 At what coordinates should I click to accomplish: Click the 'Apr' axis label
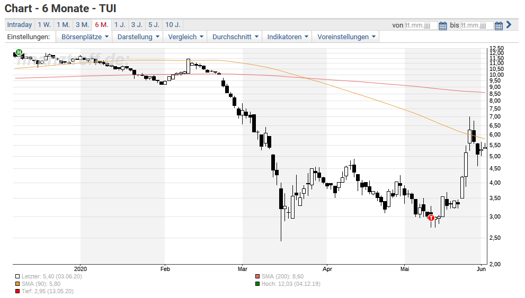point(327,269)
